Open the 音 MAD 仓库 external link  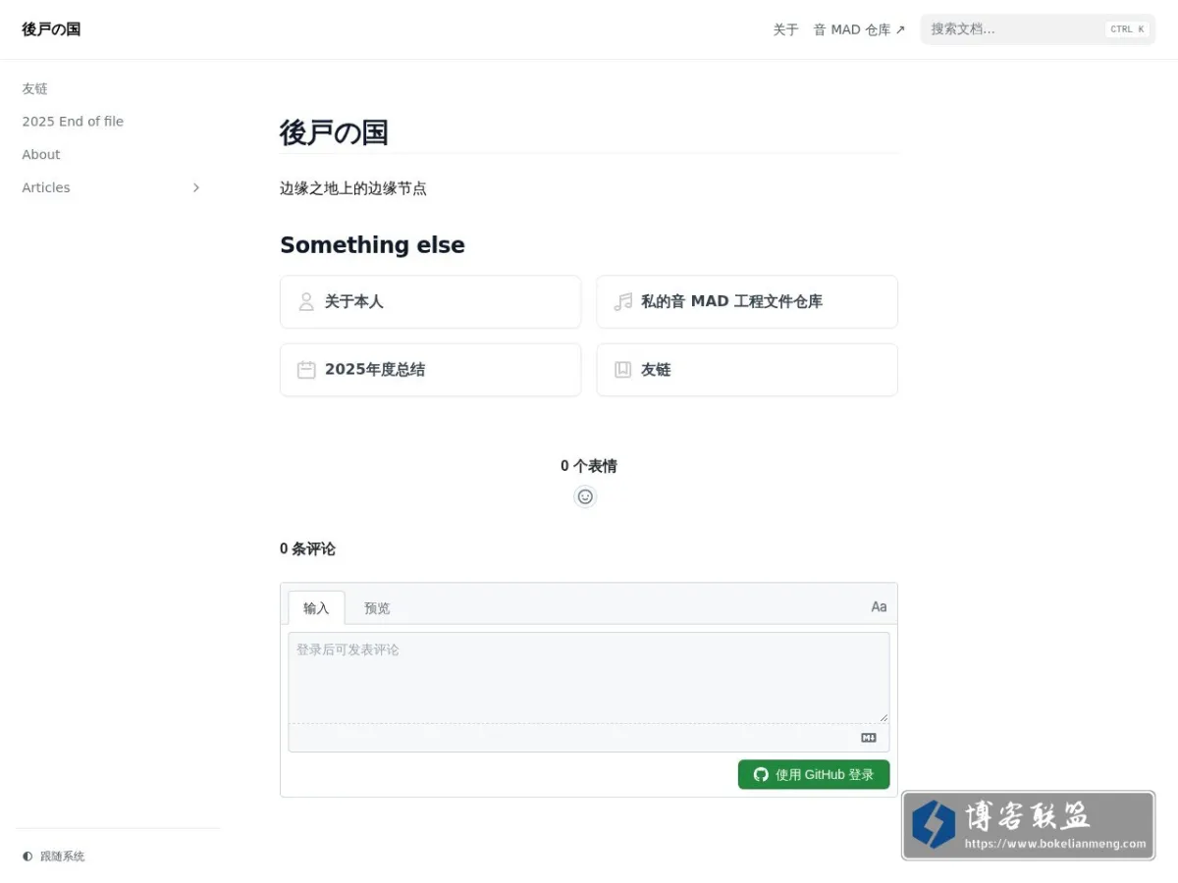pyautogui.click(x=859, y=29)
